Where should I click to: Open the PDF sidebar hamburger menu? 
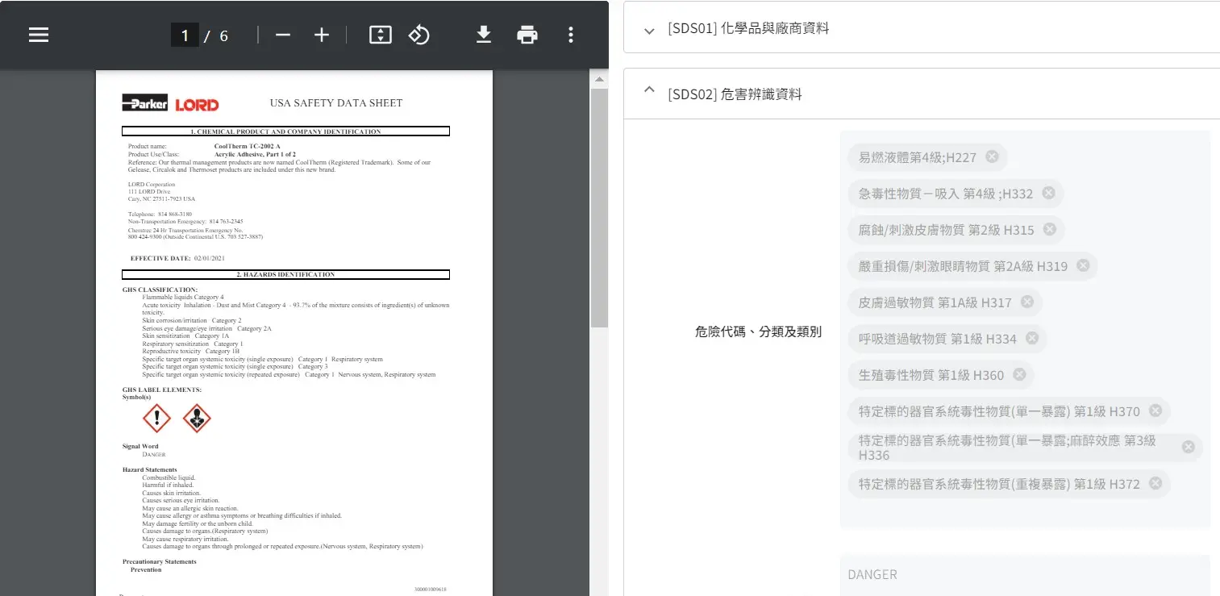(39, 35)
